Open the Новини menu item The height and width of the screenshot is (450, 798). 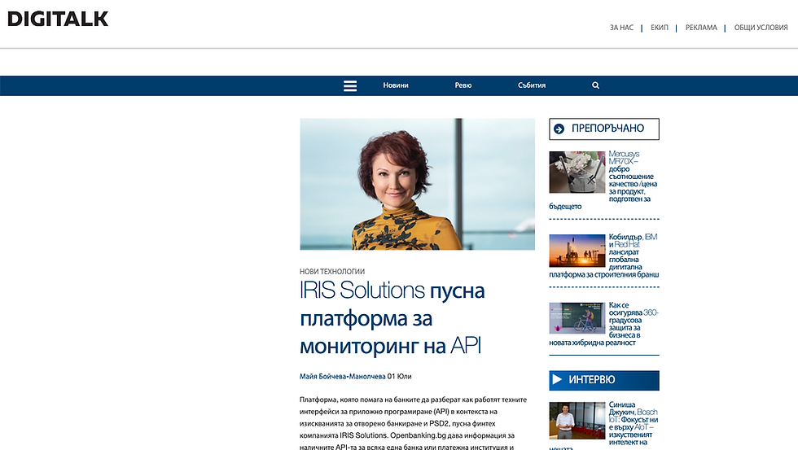pyautogui.click(x=396, y=85)
